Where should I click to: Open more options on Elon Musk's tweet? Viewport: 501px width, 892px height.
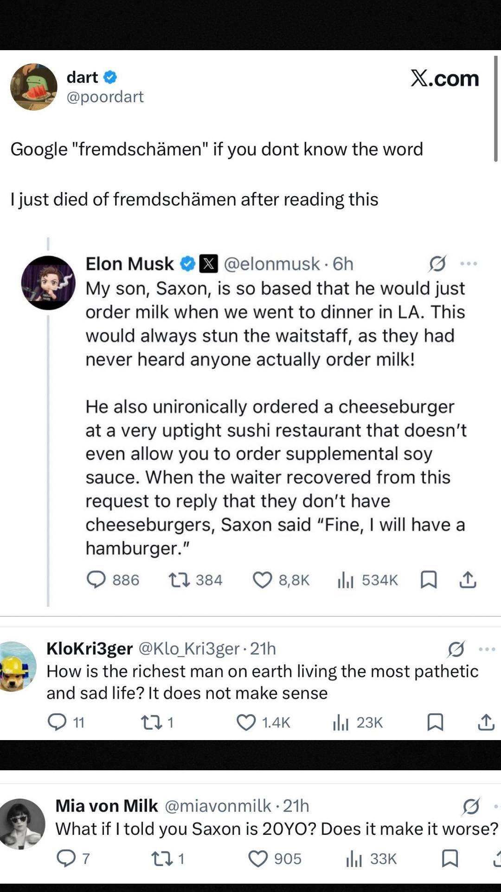[469, 263]
